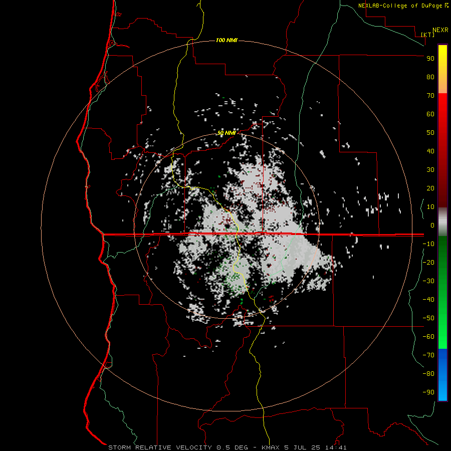Click the 0.5 DEG elevation text

pyautogui.click(x=233, y=447)
